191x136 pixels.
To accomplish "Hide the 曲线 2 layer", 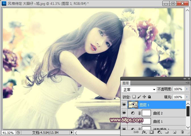I will coord(124,113).
